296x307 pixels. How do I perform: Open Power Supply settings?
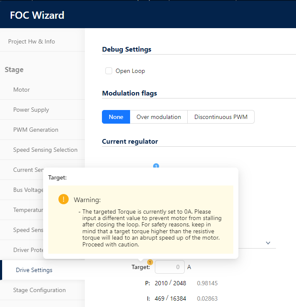coord(31,110)
